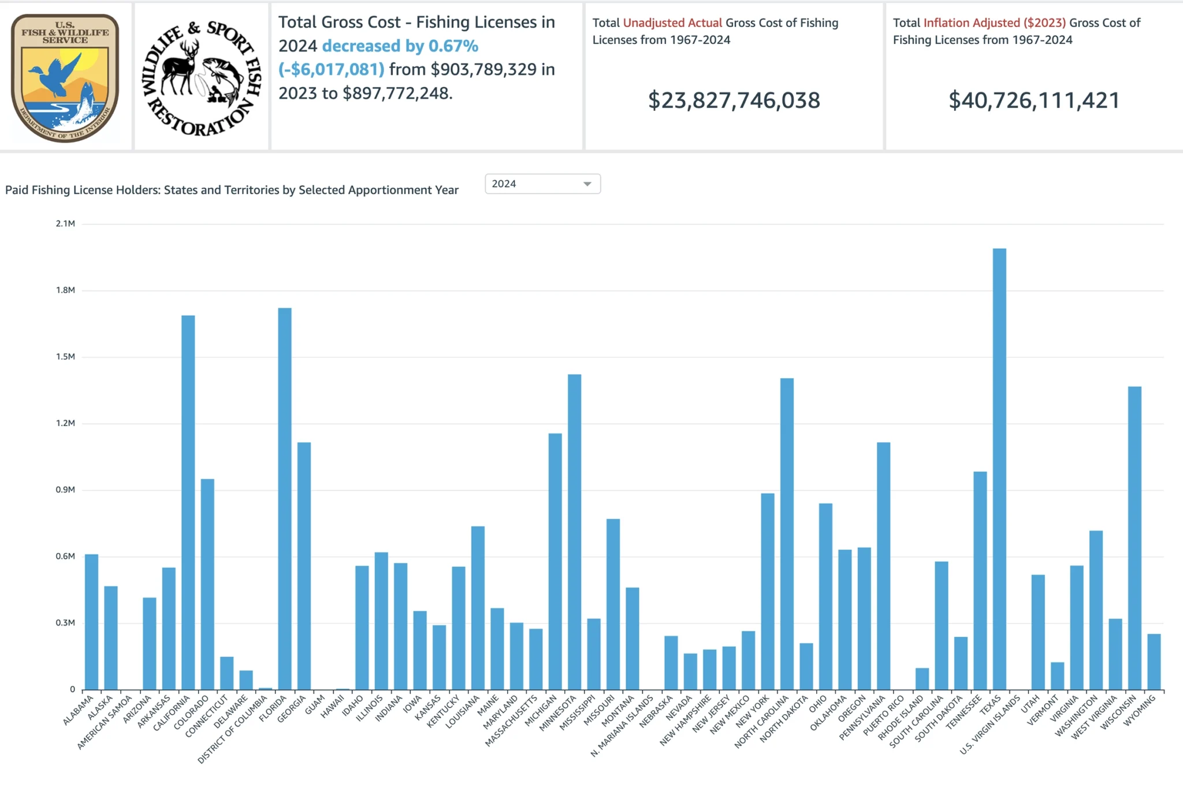The width and height of the screenshot is (1183, 788).
Task: Click the 1.8M y-axis label
Action: 65,290
